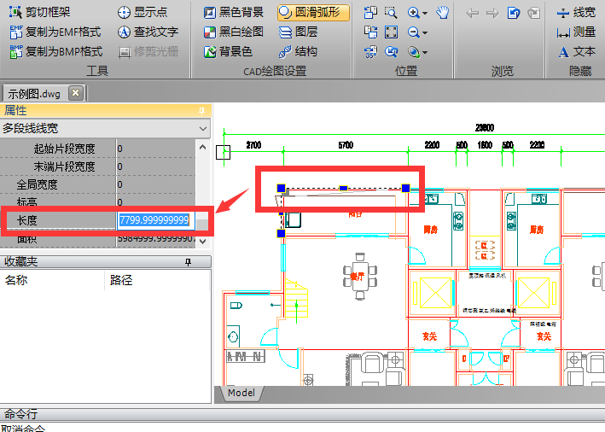This screenshot has height=432, width=605.
Task: Click the back arrow in 浏览 group
Action: 472,13
